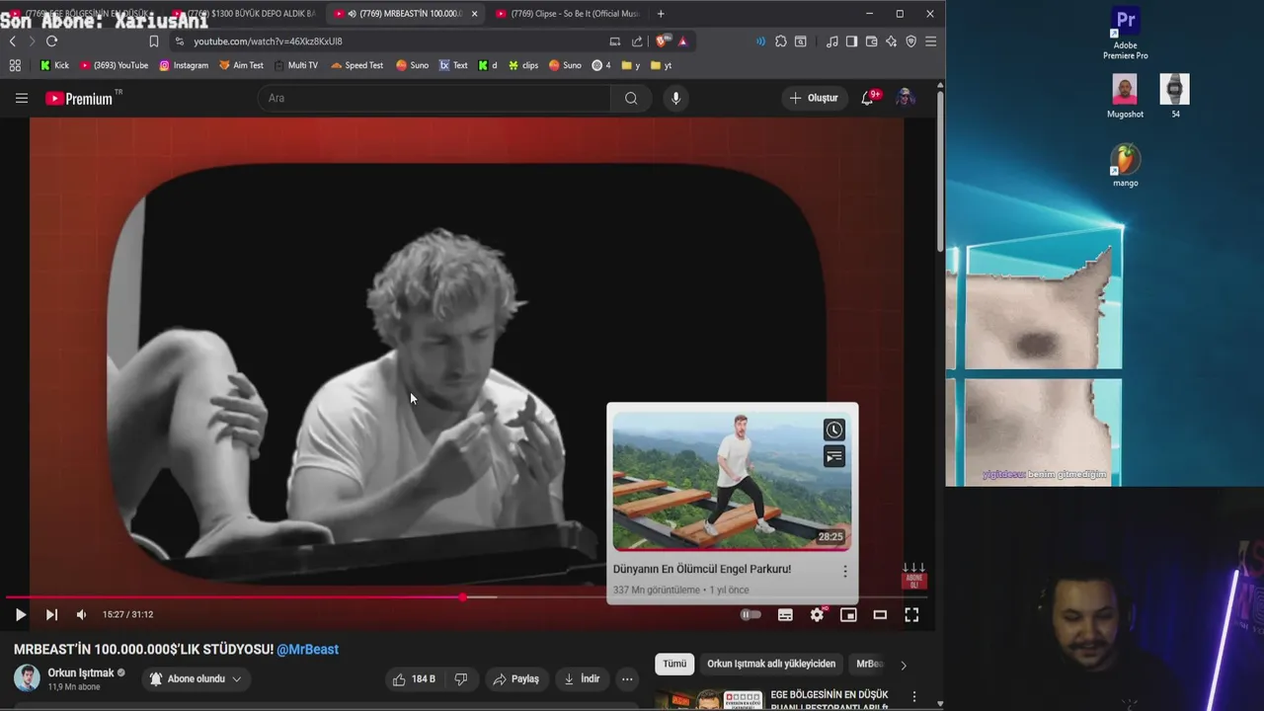The image size is (1264, 711).
Task: Go back in browser history
Action: pyautogui.click(x=12, y=40)
